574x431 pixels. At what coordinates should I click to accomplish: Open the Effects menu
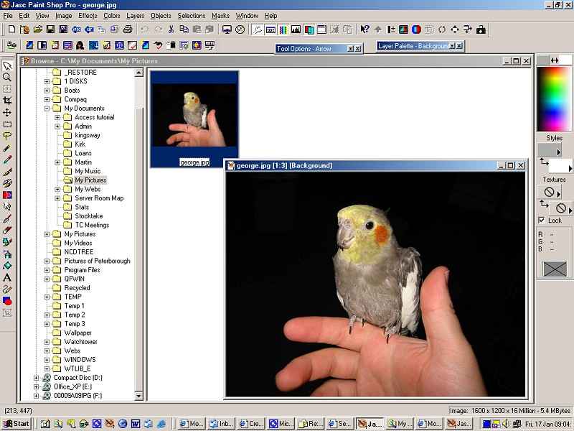[x=88, y=16]
